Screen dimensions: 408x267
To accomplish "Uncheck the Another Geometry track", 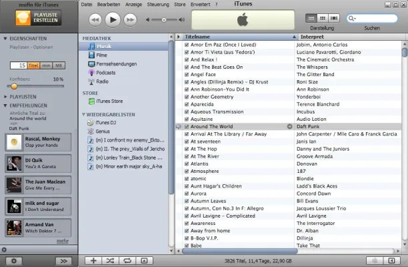I will point(187,97).
